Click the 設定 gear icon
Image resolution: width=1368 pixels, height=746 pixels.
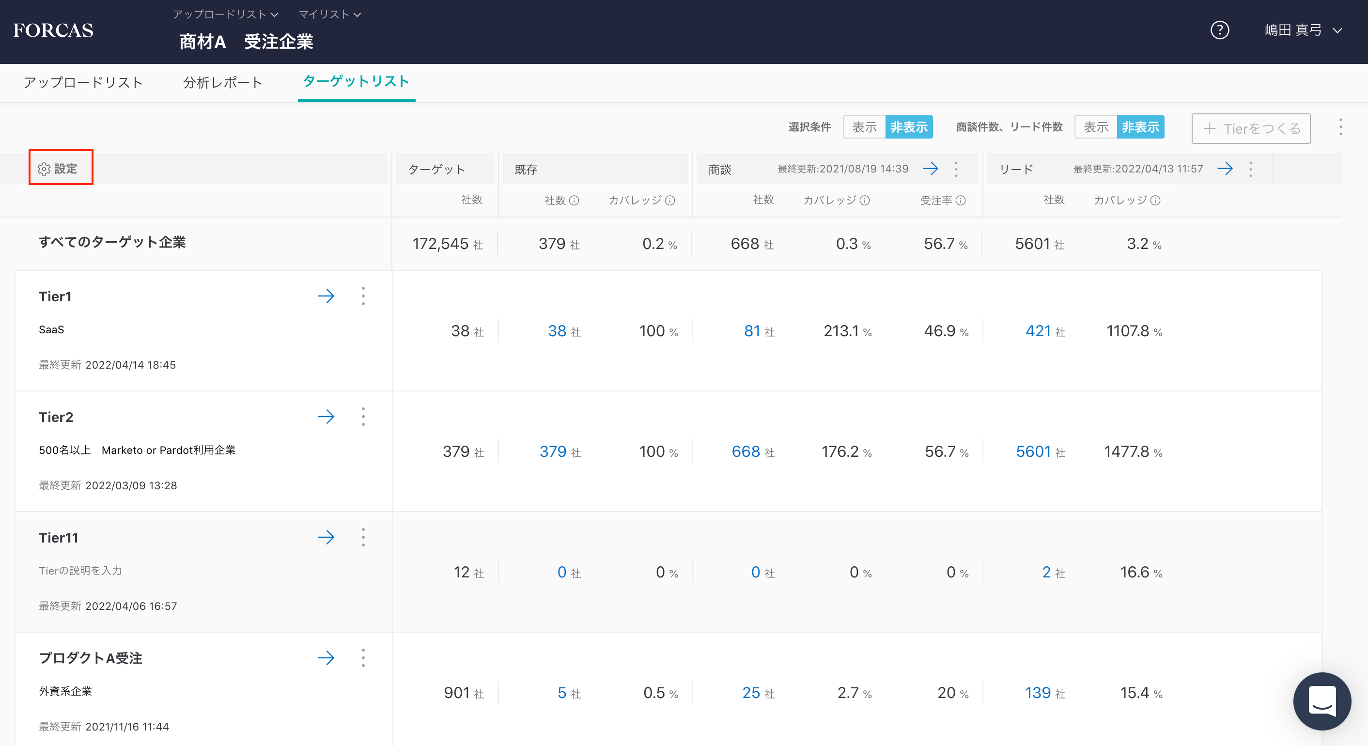[x=44, y=169]
